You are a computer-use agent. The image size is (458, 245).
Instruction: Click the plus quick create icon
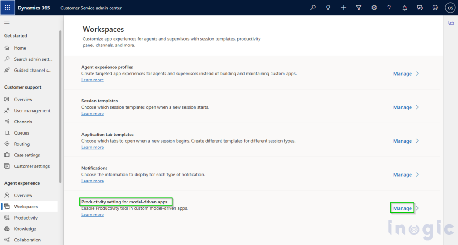point(343,8)
